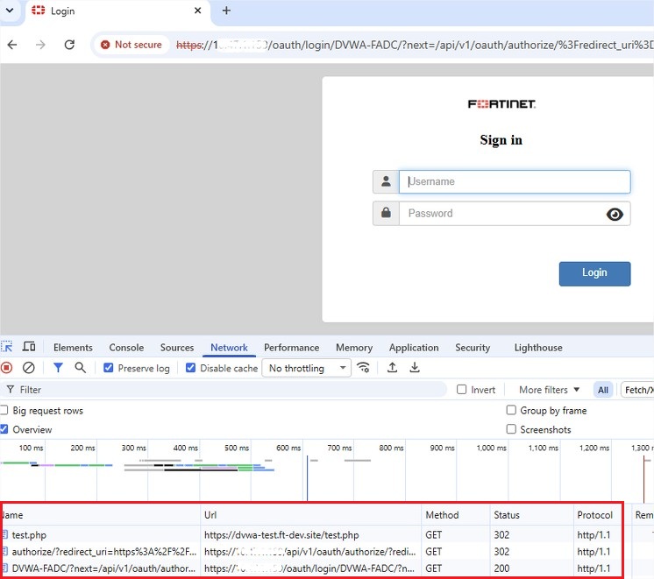This screenshot has height=579, width=654.
Task: Select the Fetch/XHR type filter
Action: [x=637, y=390]
